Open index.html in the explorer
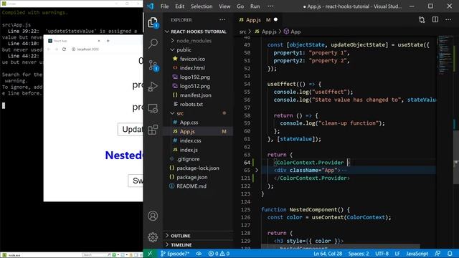The height and width of the screenshot is (258, 459). pos(192,68)
